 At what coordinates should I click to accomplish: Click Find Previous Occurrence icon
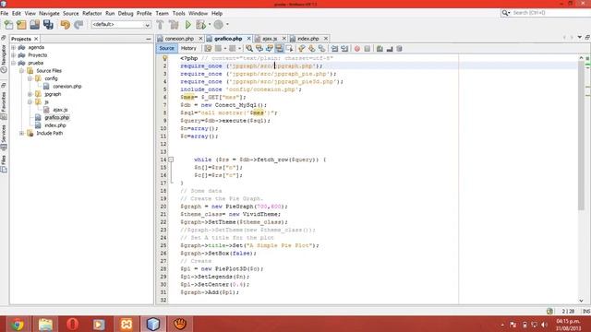pos(259,49)
